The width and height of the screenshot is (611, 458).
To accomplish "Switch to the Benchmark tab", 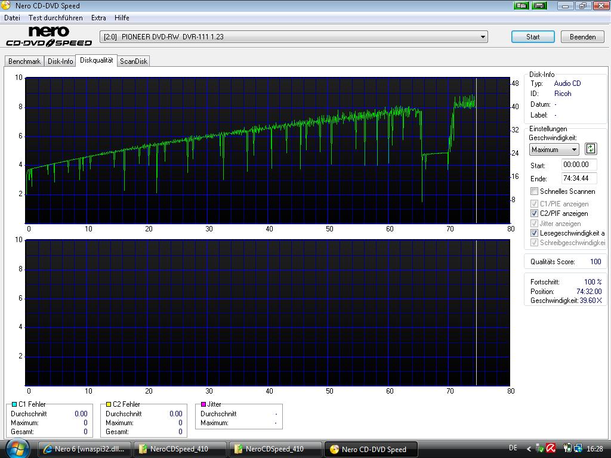I will click(x=24, y=61).
